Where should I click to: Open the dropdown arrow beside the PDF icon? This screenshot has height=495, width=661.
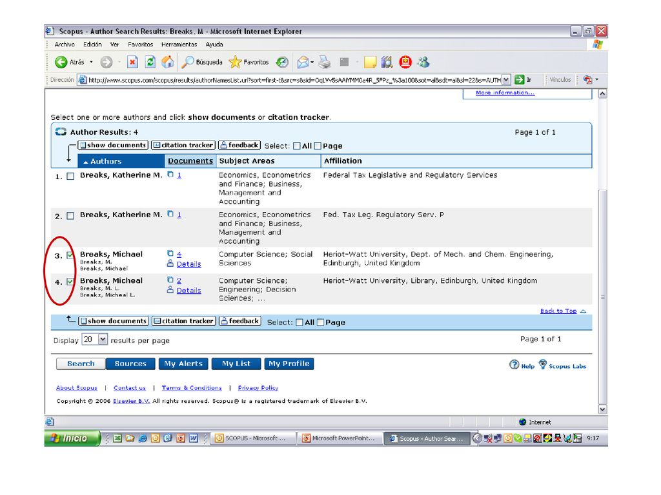click(x=596, y=79)
